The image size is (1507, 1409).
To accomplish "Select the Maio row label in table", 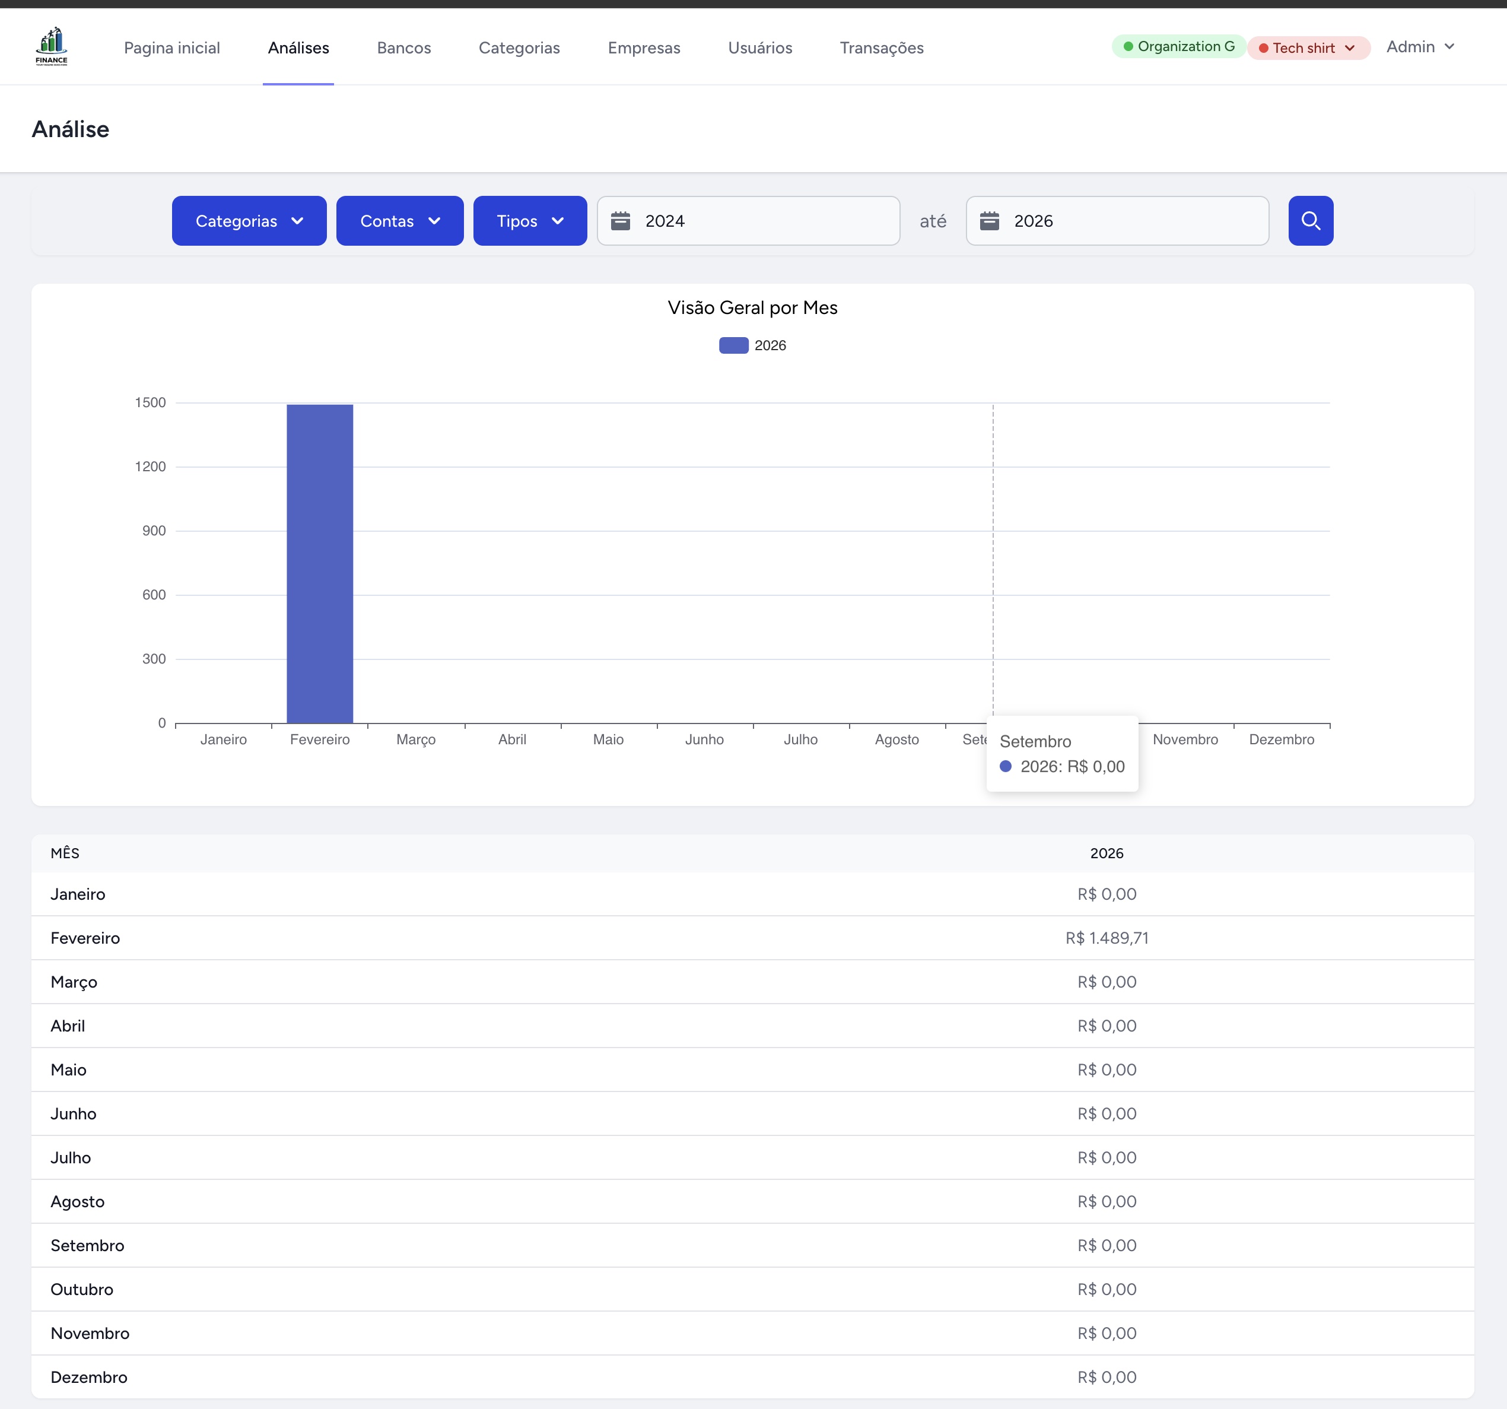I will [x=69, y=1070].
